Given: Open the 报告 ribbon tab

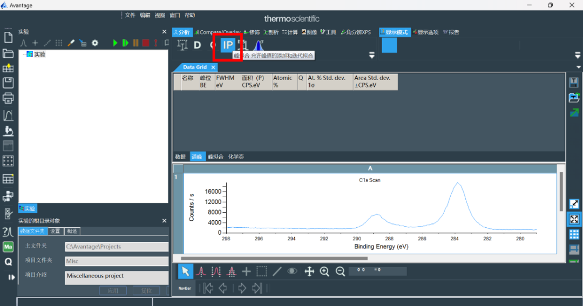Looking at the screenshot, I should click(x=451, y=32).
